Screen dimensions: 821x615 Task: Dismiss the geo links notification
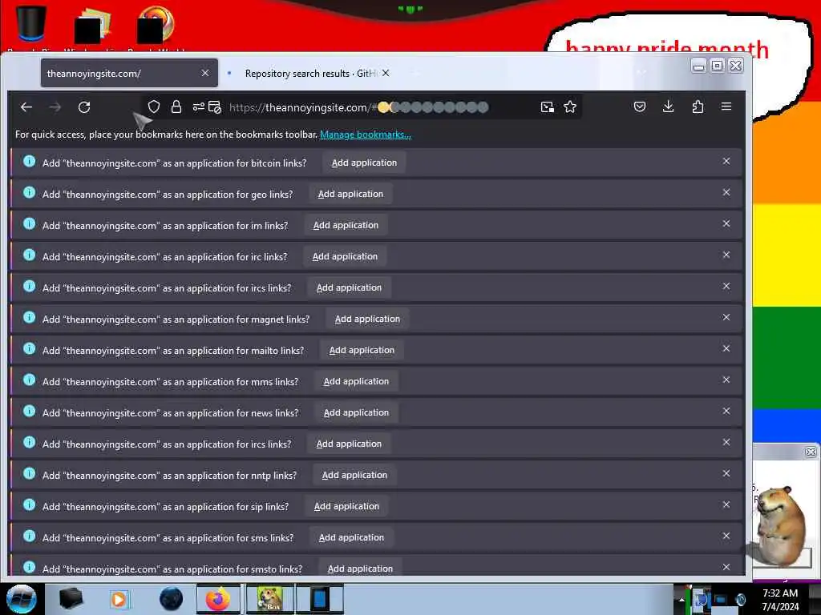726,192
